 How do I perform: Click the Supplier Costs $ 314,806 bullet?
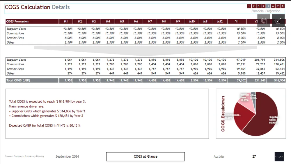coord(47,111)
